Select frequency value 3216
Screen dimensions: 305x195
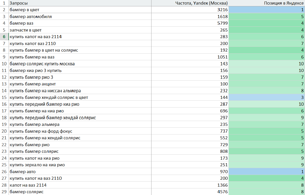[x=190, y=10]
